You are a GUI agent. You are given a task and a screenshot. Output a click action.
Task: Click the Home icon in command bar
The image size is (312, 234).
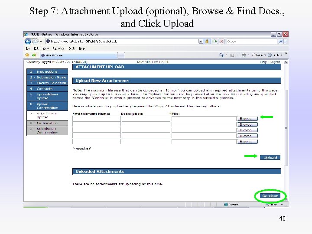[221, 55]
